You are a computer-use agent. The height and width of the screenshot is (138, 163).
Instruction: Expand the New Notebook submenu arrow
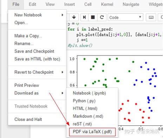[x=63, y=15]
